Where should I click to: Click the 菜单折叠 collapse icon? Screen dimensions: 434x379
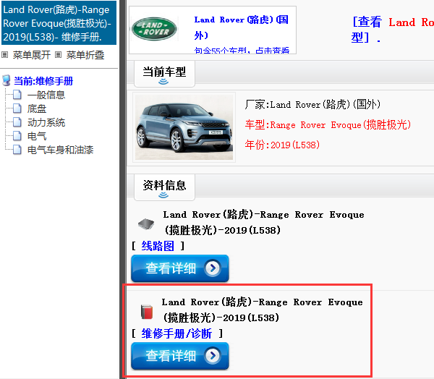pyautogui.click(x=58, y=55)
